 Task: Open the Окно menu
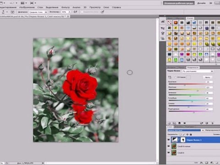point(106,7)
